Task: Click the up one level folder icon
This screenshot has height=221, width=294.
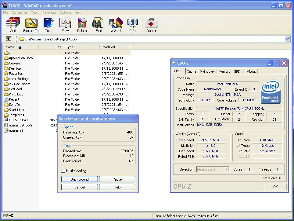Action: tap(9, 39)
